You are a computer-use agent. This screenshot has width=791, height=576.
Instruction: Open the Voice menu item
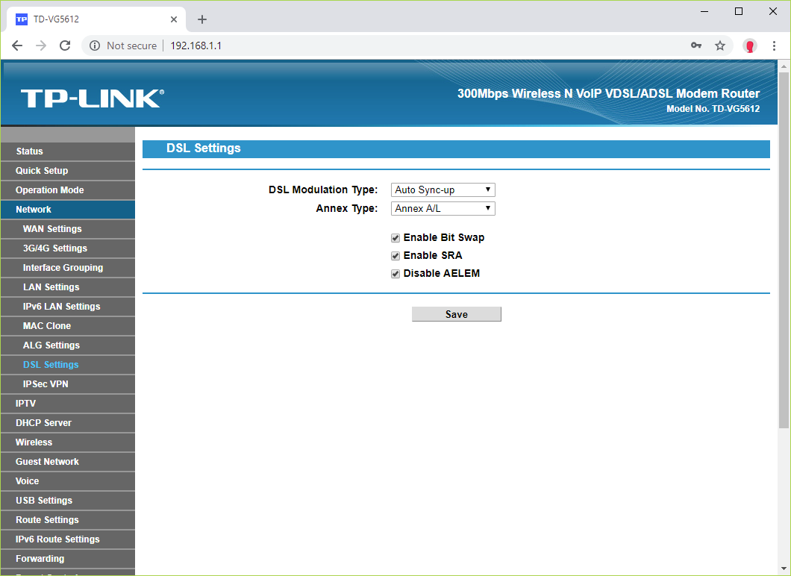(68, 481)
